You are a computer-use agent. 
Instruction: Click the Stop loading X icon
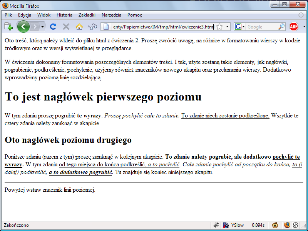(66, 27)
